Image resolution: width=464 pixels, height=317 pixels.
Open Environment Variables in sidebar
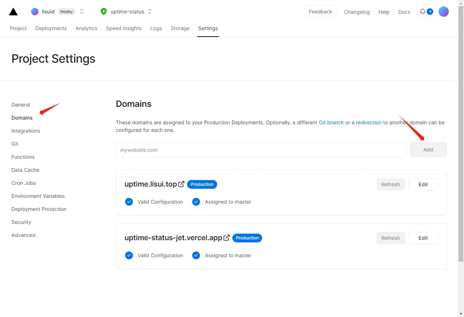pos(38,196)
